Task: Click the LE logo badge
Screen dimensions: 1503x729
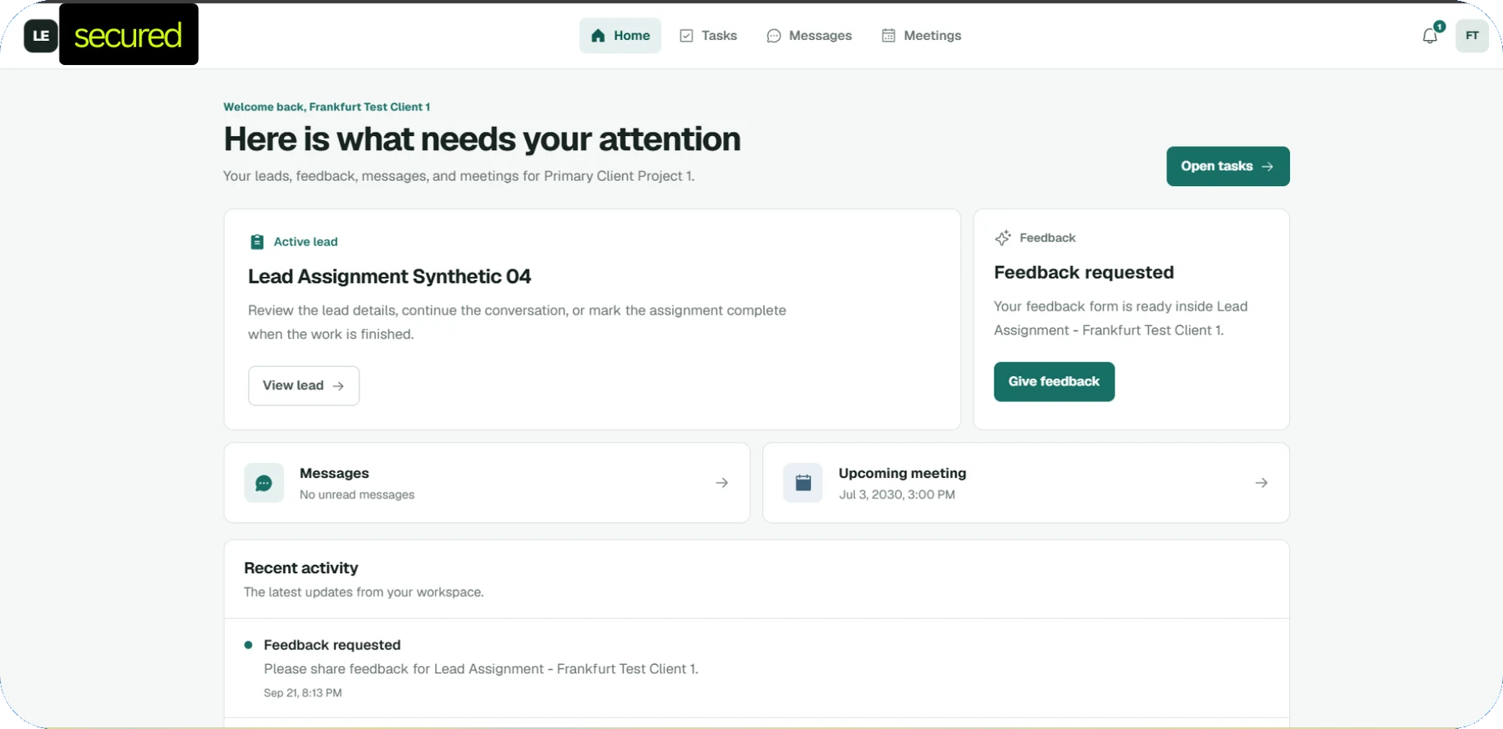Action: coord(41,36)
